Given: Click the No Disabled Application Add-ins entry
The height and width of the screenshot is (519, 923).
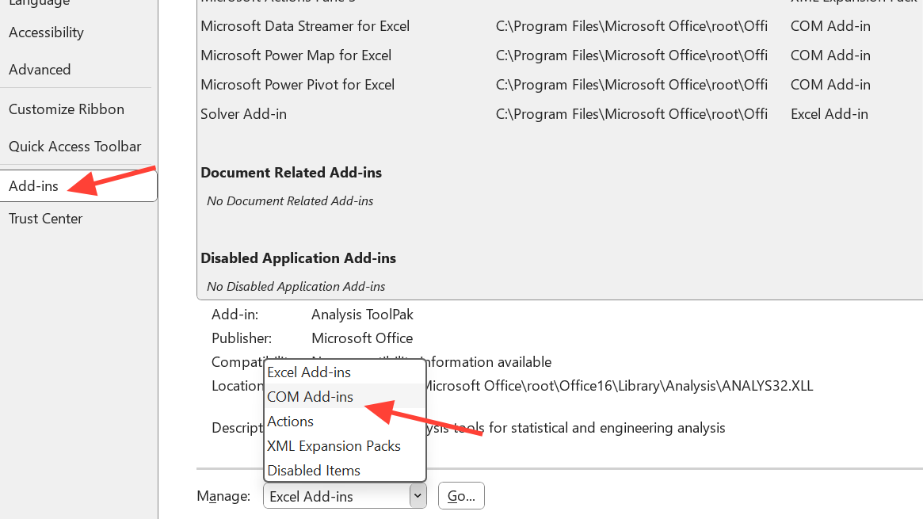Looking at the screenshot, I should (296, 286).
